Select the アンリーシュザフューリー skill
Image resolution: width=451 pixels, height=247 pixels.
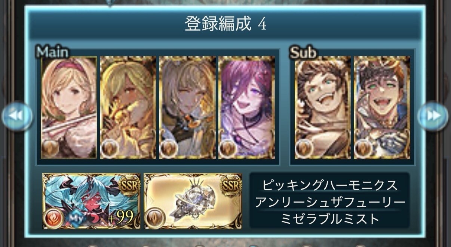tap(329, 202)
